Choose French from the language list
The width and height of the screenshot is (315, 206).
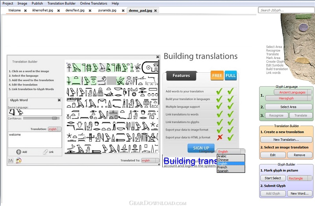(222, 167)
